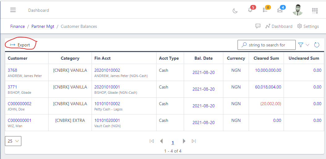Click uncleared sum 0.00 in WIZ, Man row
Screen dimensions: 326x159
317,120
